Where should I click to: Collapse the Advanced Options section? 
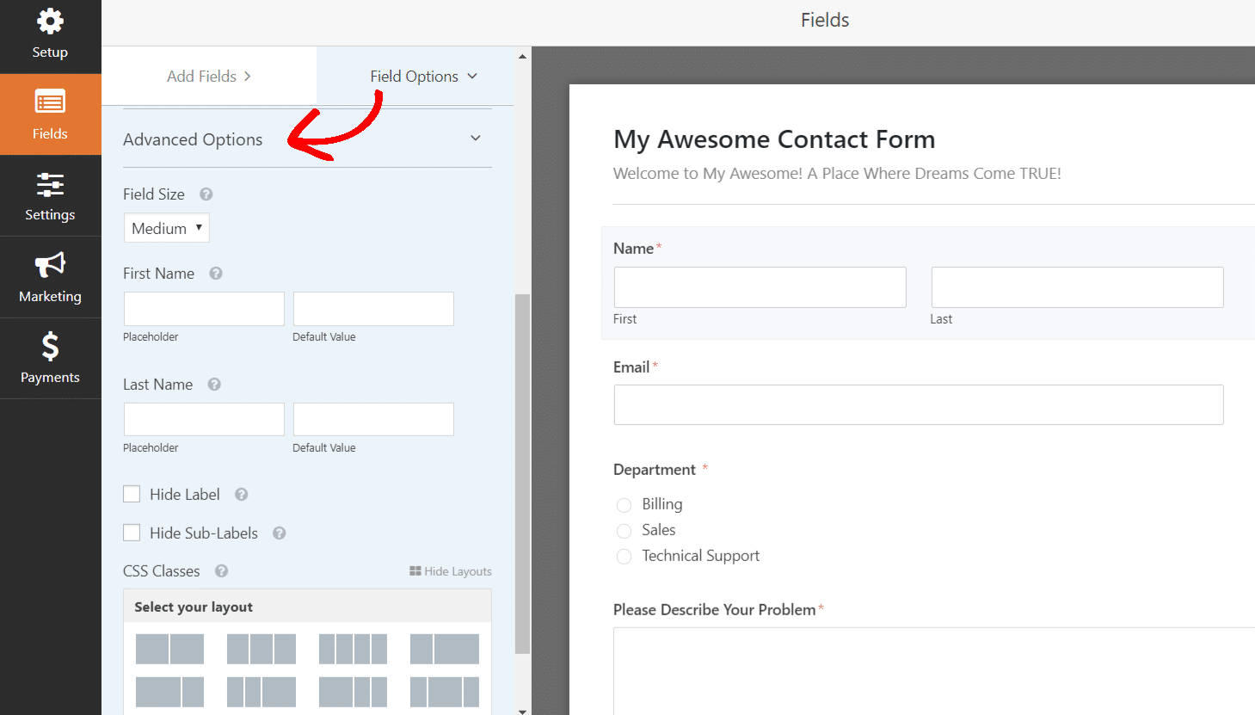click(x=476, y=138)
